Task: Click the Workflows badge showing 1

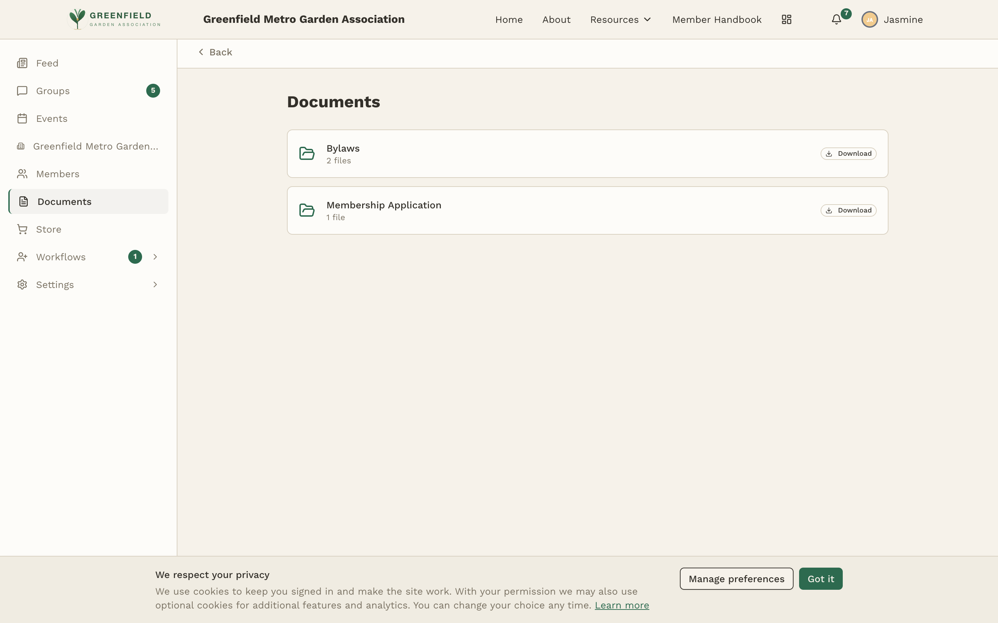Action: click(x=135, y=257)
